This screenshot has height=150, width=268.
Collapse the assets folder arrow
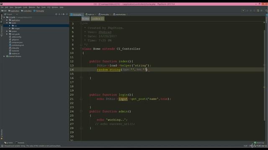[7, 23]
